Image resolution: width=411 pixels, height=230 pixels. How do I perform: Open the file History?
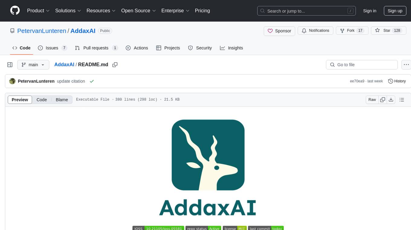(x=397, y=81)
